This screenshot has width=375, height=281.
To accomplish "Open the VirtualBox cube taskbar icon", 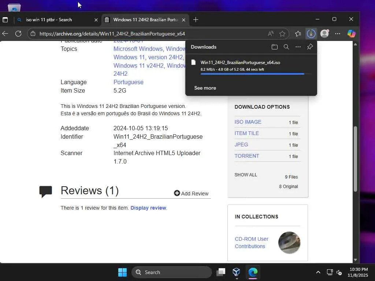I will [236, 272].
